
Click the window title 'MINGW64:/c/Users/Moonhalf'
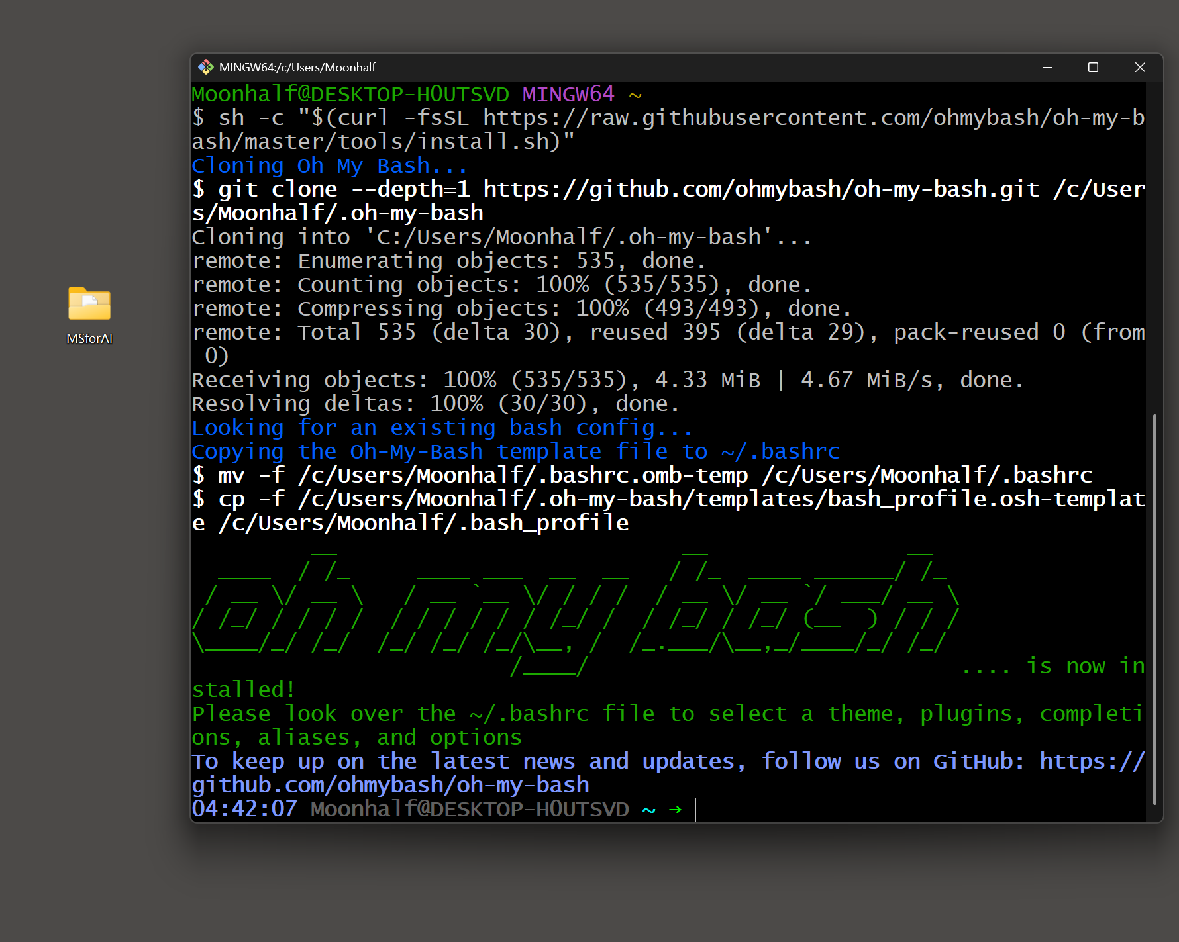pos(297,68)
